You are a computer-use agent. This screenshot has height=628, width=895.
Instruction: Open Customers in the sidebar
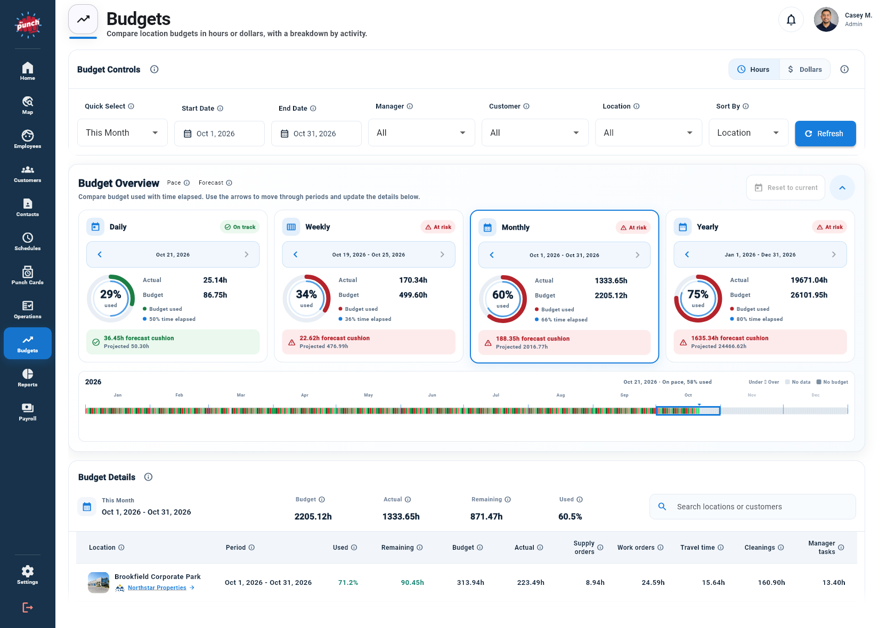[28, 173]
